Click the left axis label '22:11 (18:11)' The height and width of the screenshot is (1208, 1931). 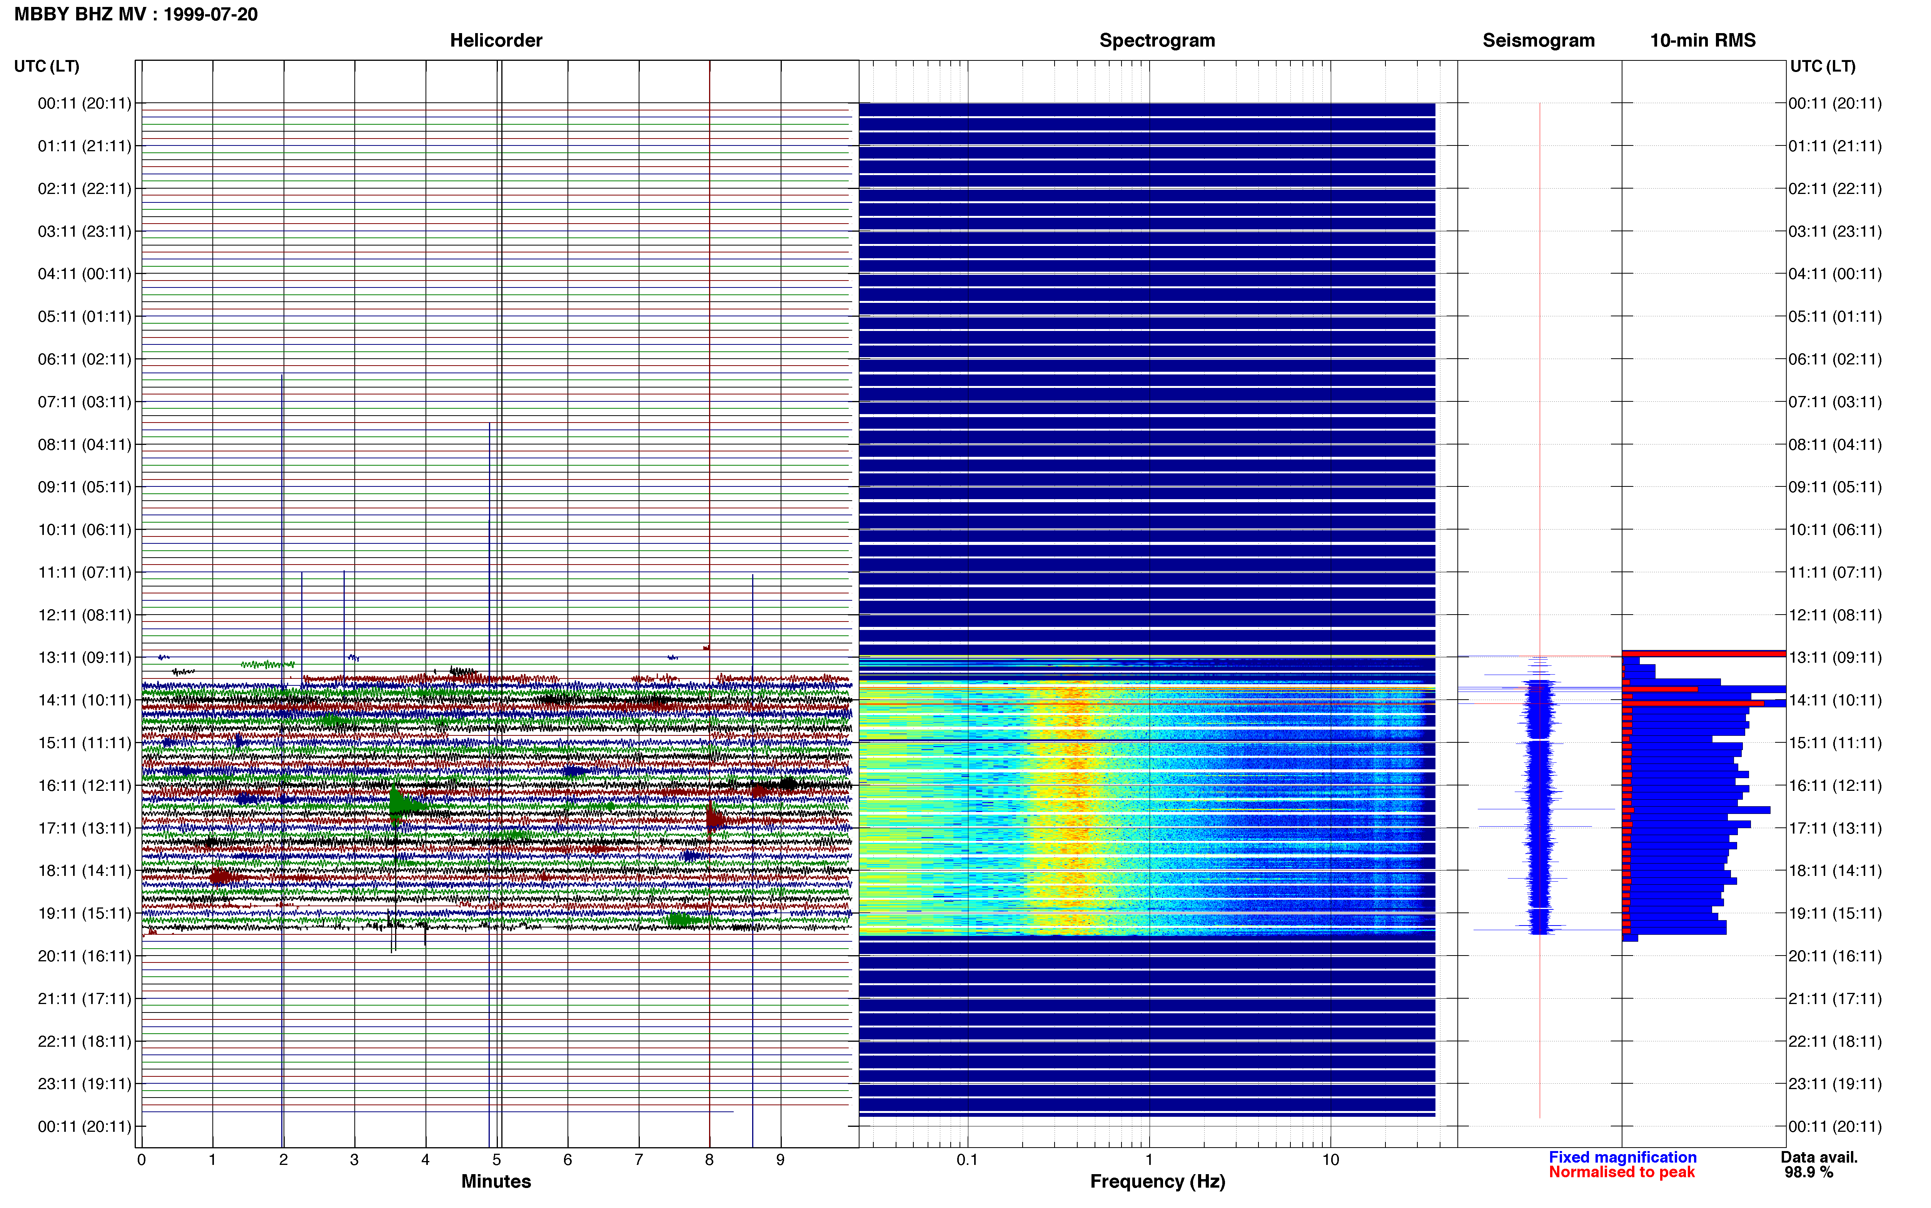(85, 1041)
